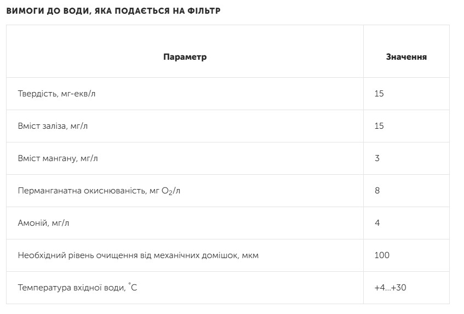Click value 15 in the Вміст заліза row
The width and height of the screenshot is (464, 314).
click(x=379, y=126)
